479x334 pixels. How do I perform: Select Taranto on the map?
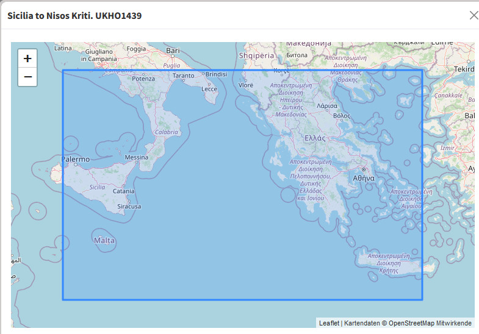pos(183,76)
